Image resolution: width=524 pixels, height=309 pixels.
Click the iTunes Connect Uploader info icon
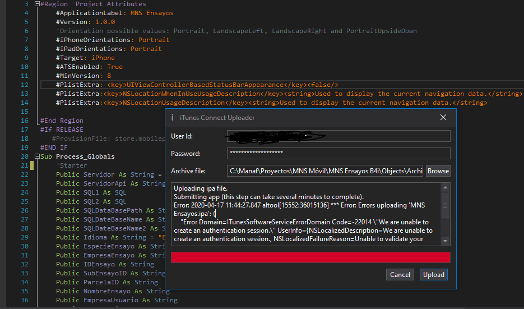click(172, 118)
